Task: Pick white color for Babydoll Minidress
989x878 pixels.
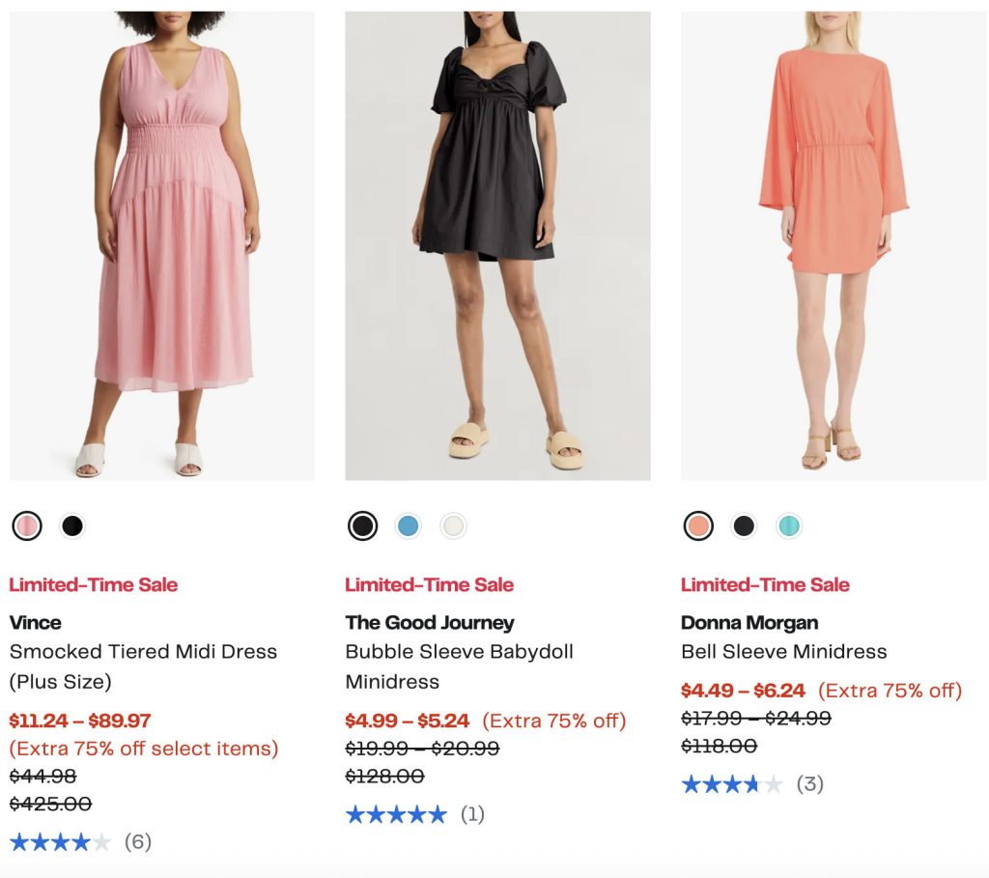Action: coord(454,526)
